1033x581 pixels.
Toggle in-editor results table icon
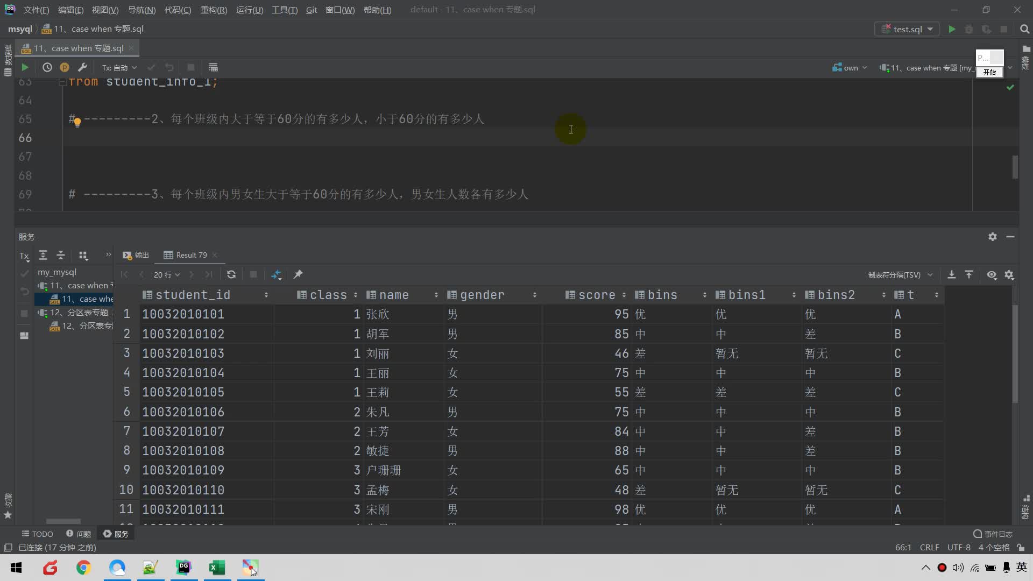point(213,67)
